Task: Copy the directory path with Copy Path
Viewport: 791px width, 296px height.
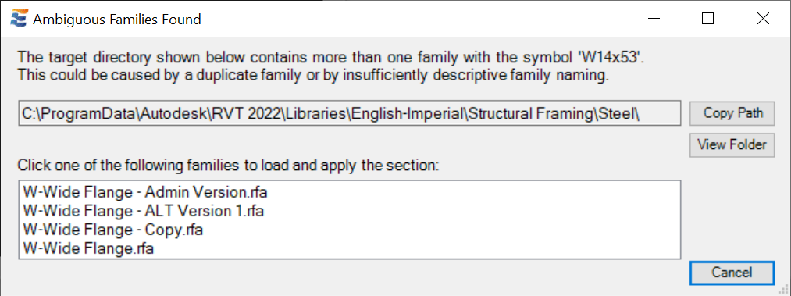Action: 732,112
